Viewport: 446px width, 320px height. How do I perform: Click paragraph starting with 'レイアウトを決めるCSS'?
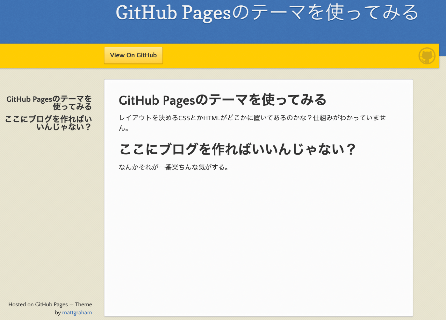252,123
